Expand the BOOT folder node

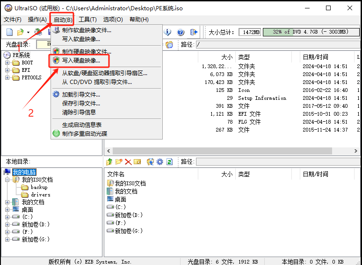[x=7, y=63]
